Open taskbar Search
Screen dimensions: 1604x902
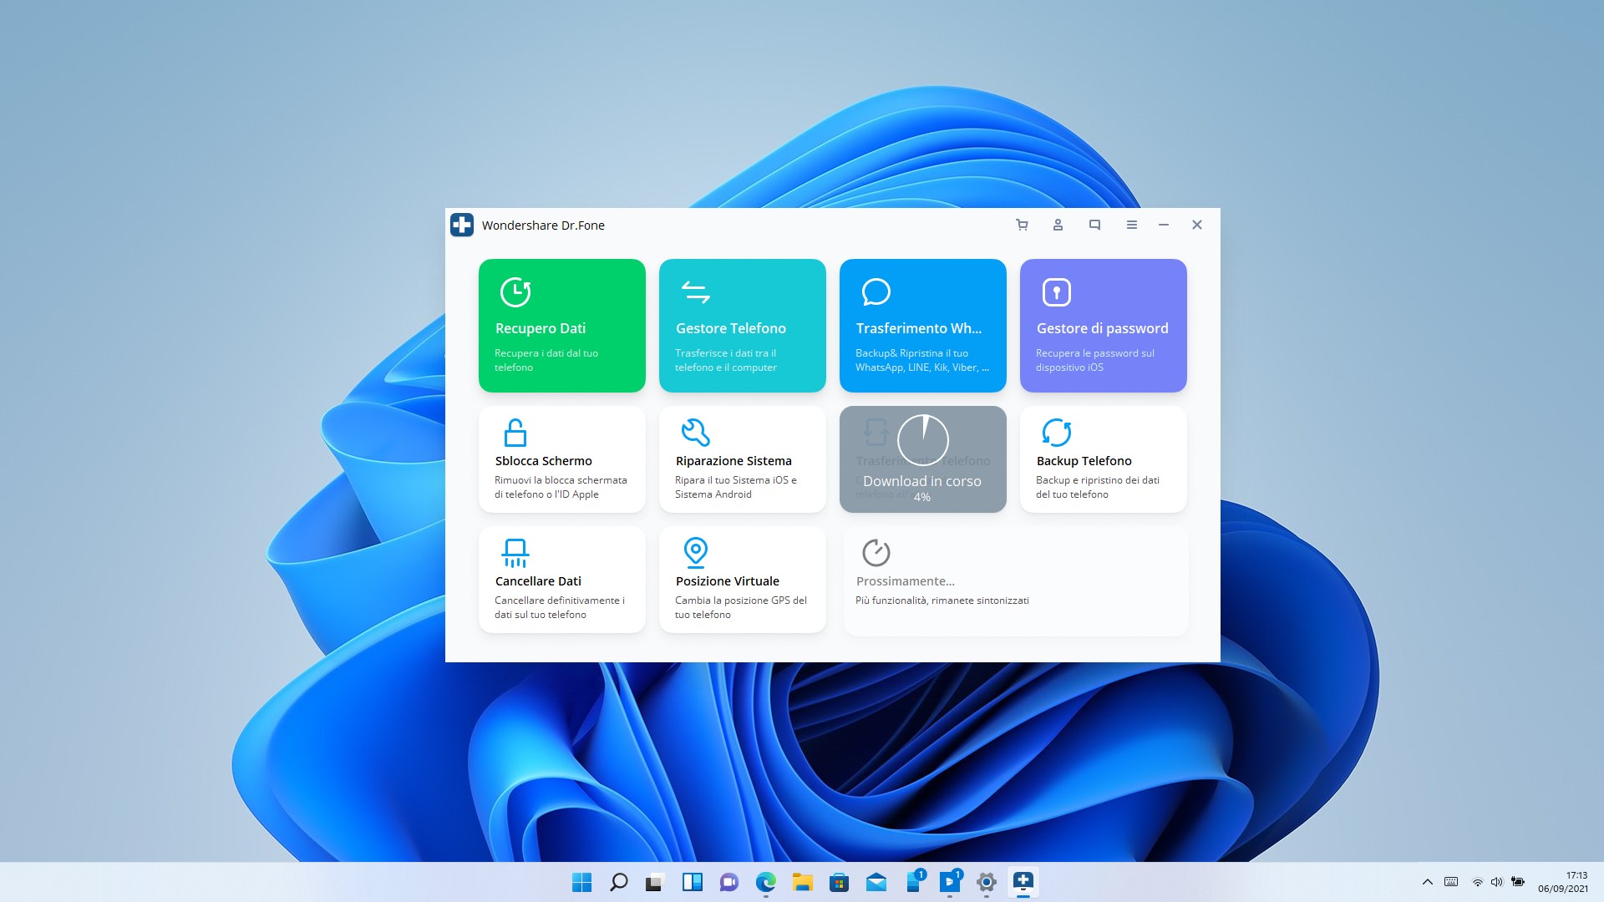point(618,882)
